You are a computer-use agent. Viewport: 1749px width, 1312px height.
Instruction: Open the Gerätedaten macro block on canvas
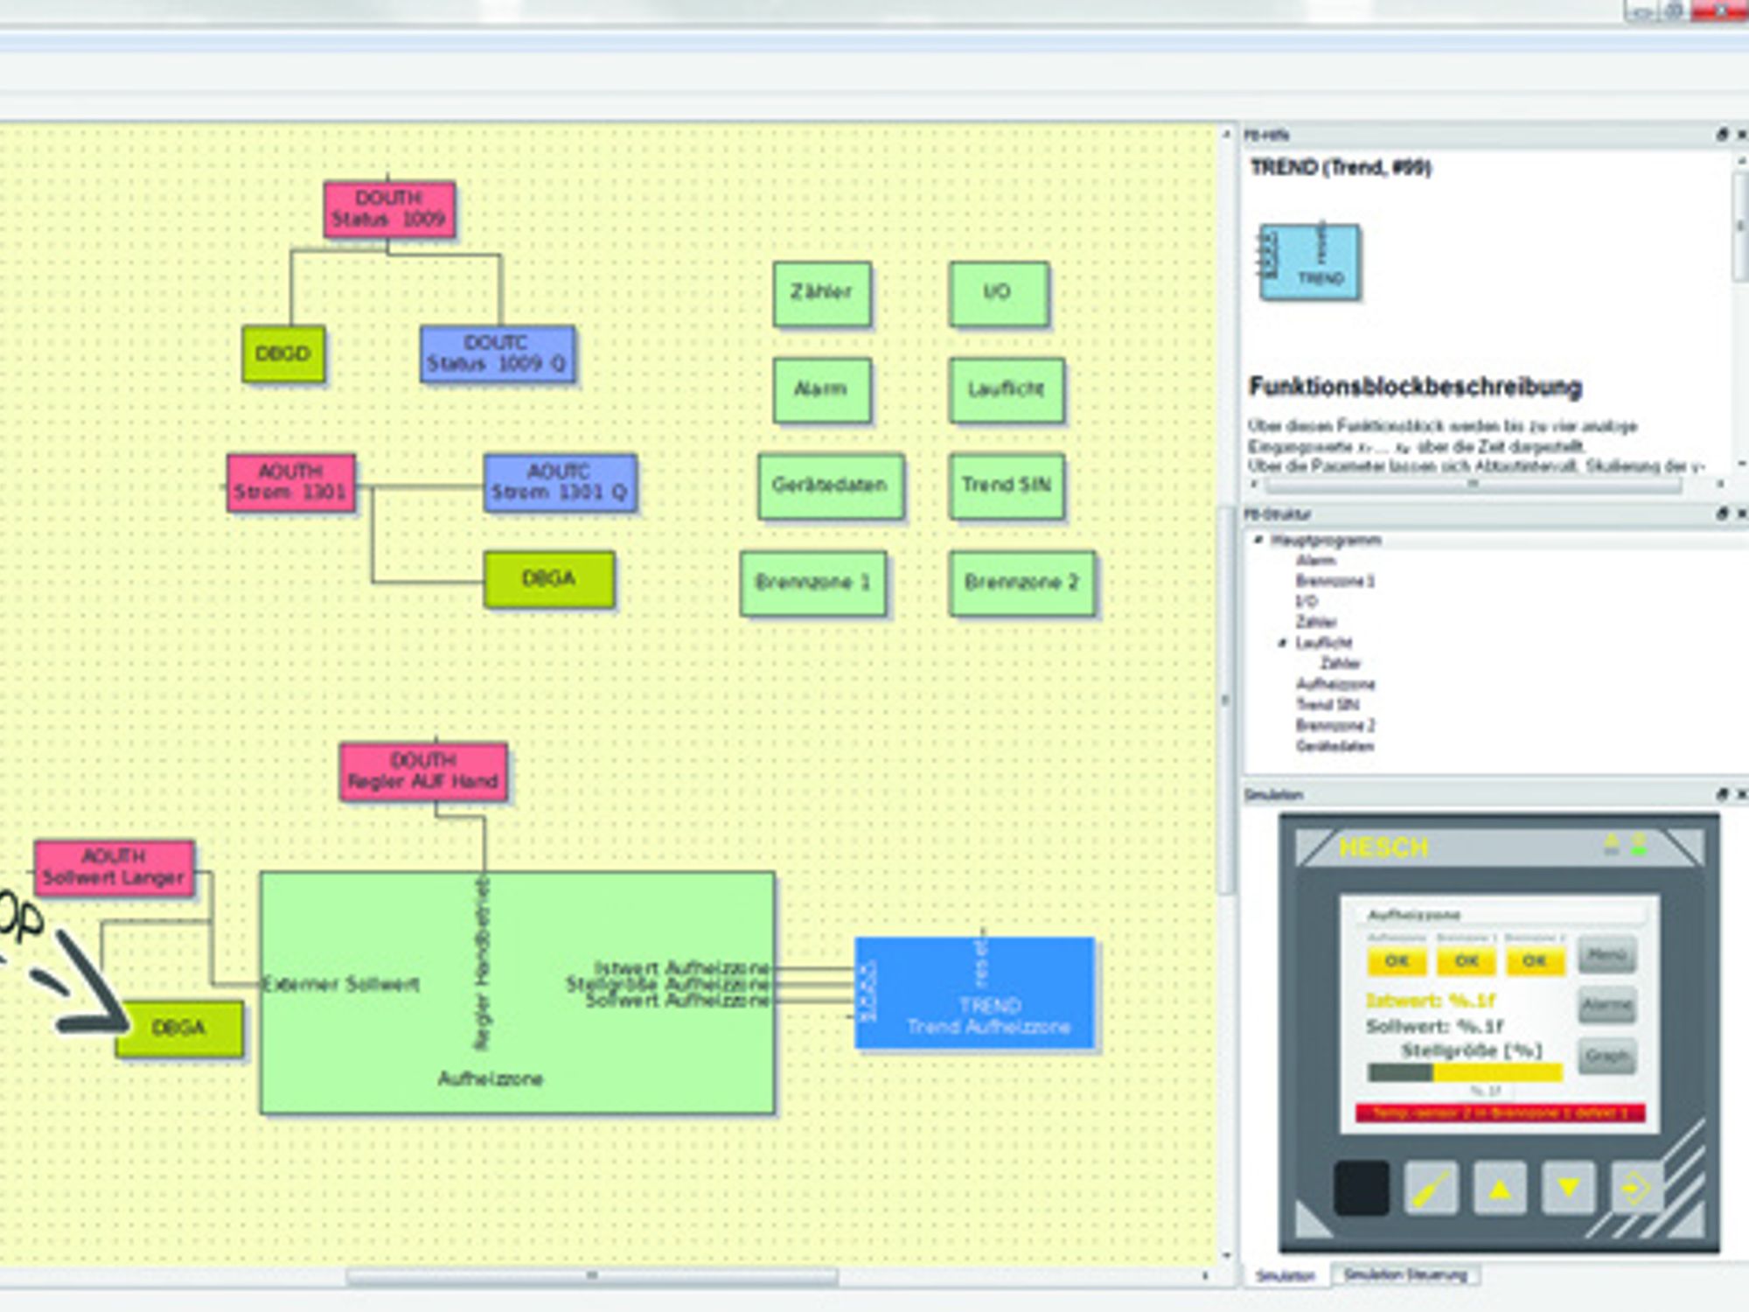click(831, 486)
